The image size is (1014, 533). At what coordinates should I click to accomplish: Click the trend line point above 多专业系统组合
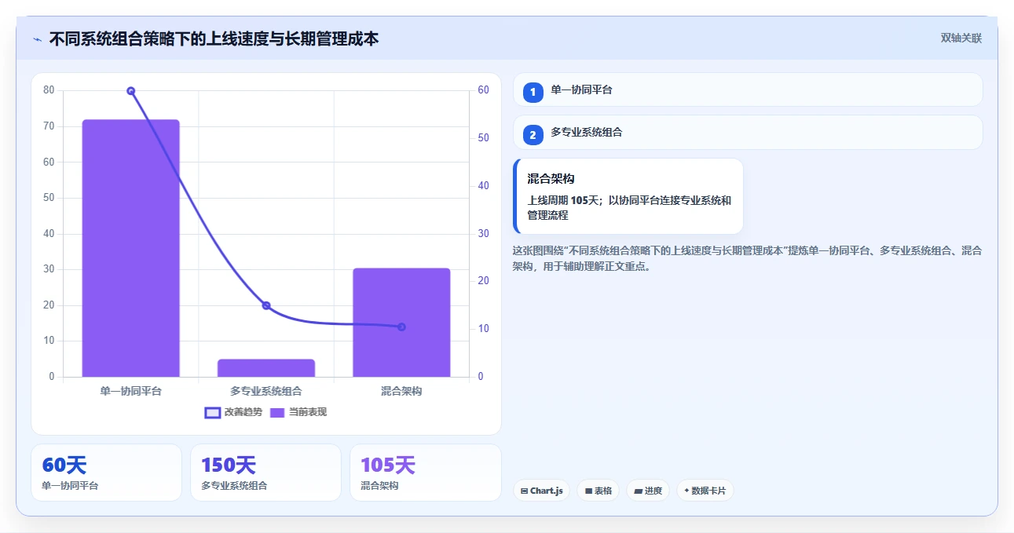[266, 305]
